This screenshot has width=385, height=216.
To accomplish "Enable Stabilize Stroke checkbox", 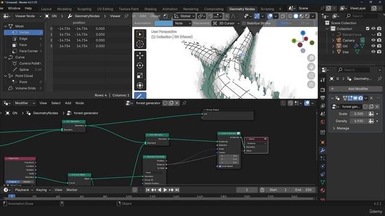I will pyautogui.click(x=244, y=23).
